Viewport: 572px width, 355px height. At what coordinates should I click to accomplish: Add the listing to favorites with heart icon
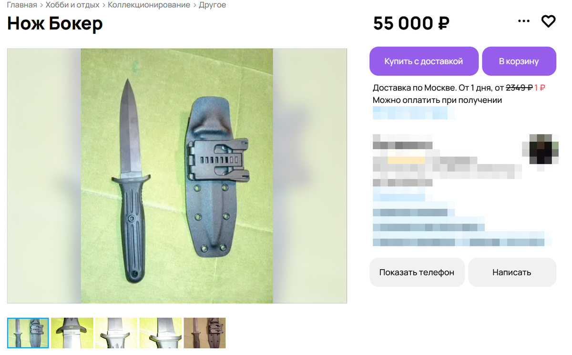548,21
